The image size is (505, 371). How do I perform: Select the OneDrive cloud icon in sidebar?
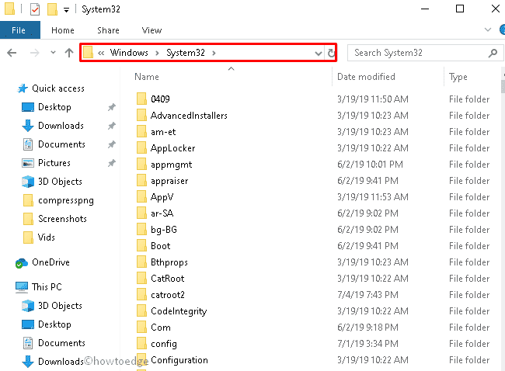[x=22, y=262]
